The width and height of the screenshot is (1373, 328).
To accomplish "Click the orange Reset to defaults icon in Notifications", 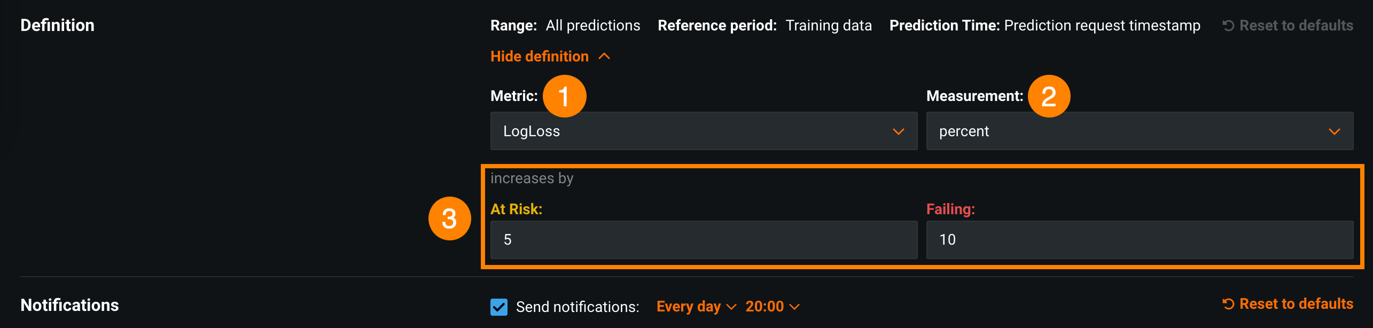I will click(x=1228, y=304).
